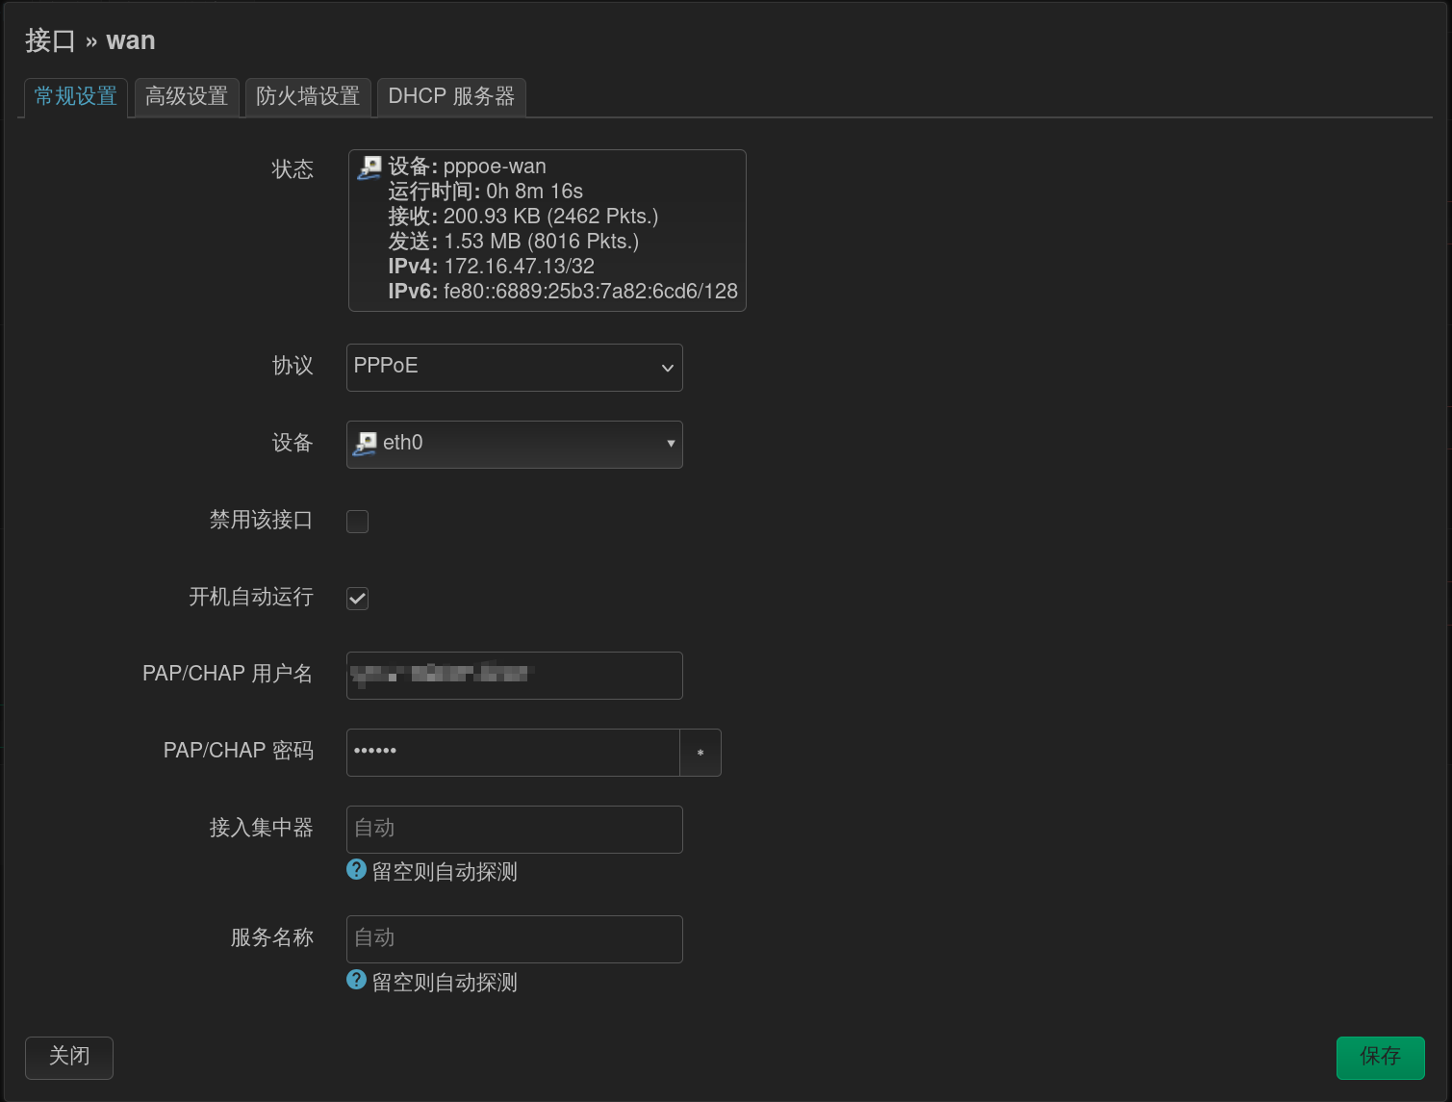The width and height of the screenshot is (1452, 1102).
Task: Click the help icon under 接入集中器 field
Action: (x=355, y=870)
